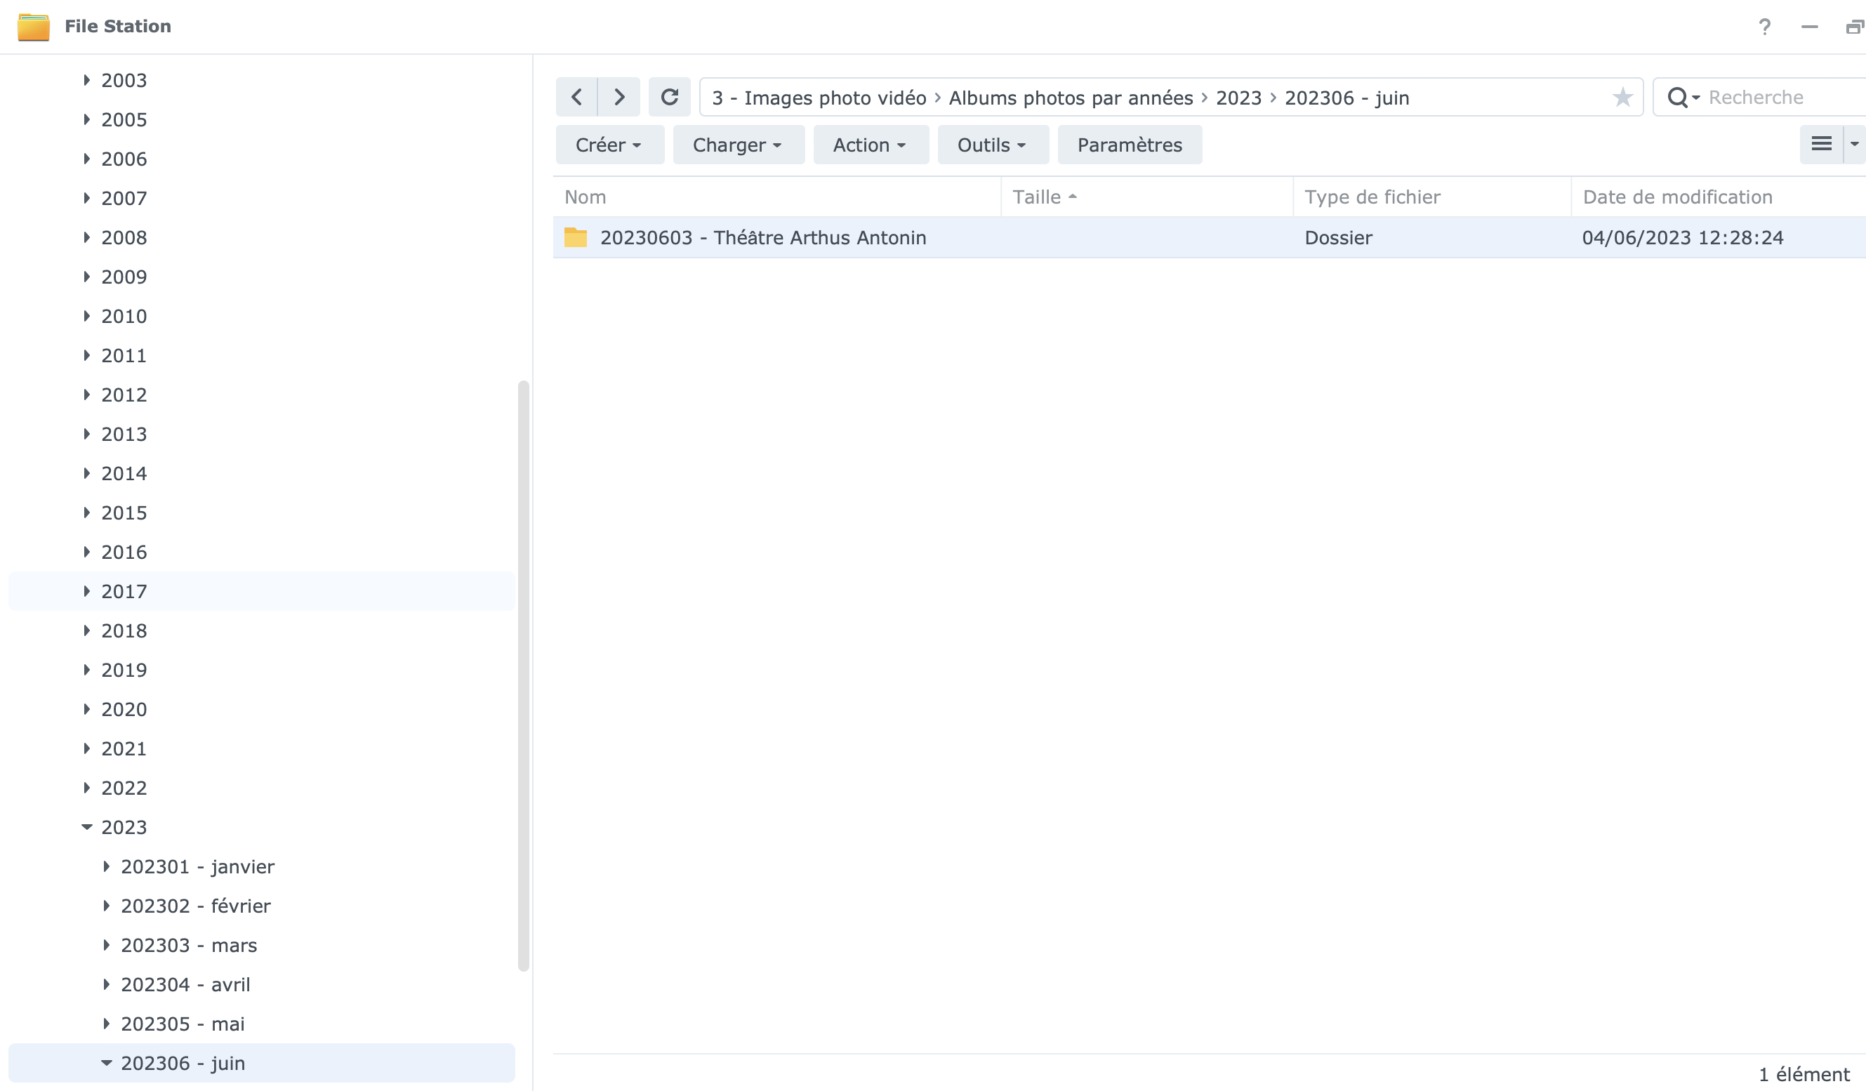This screenshot has height=1091, width=1866.
Task: Add current path to favorites star
Action: tap(1622, 97)
